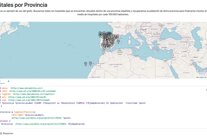Click the owl prefix URL line
The width and height of the screenshot is (207, 138).
coord(27,97)
